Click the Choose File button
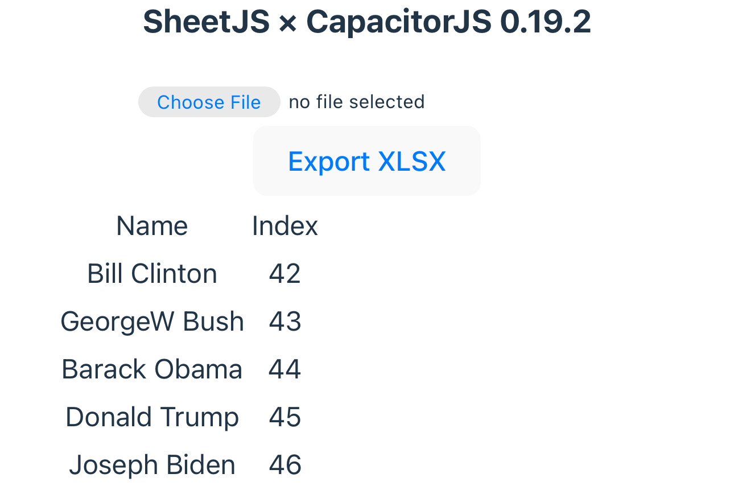Viewport: 734px width, 486px height. coord(209,102)
